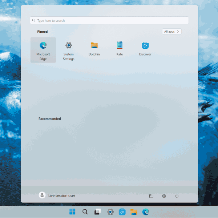Launch Microsoft Edge from the taskbar
Viewport: 218px width, 218px height.
pos(146,212)
